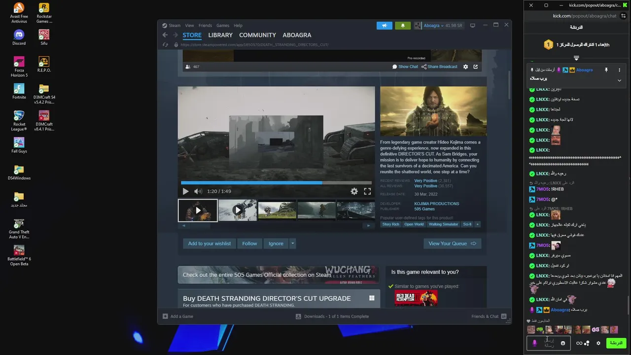Open pinned message three-dot menu
631x355 pixels.
pos(620,70)
